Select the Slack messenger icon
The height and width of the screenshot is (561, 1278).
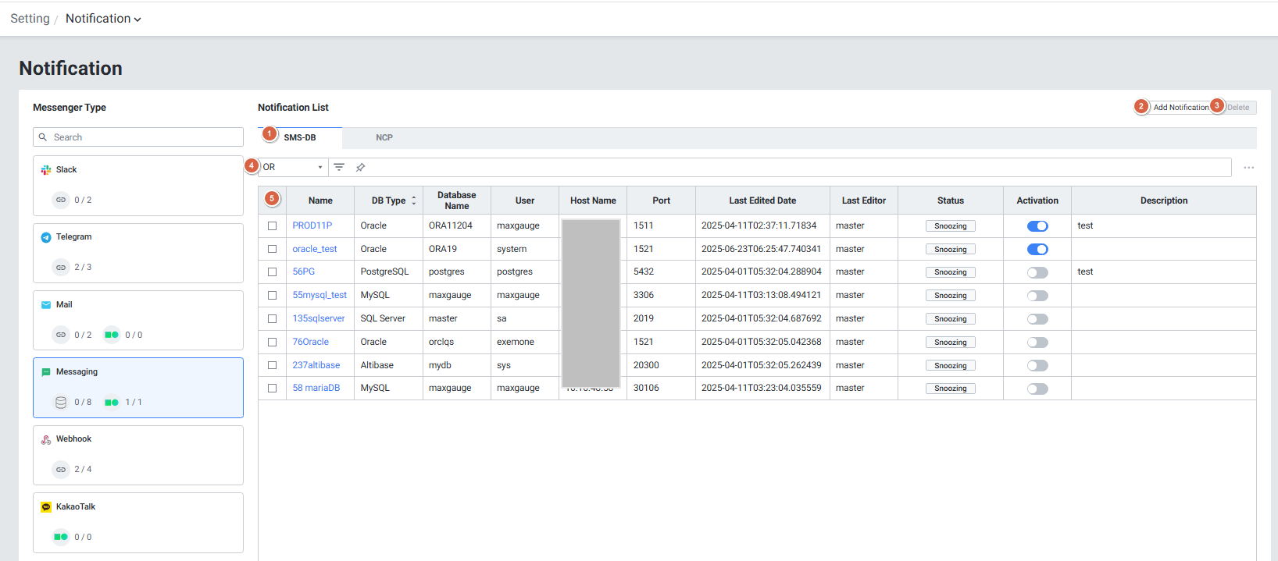46,170
